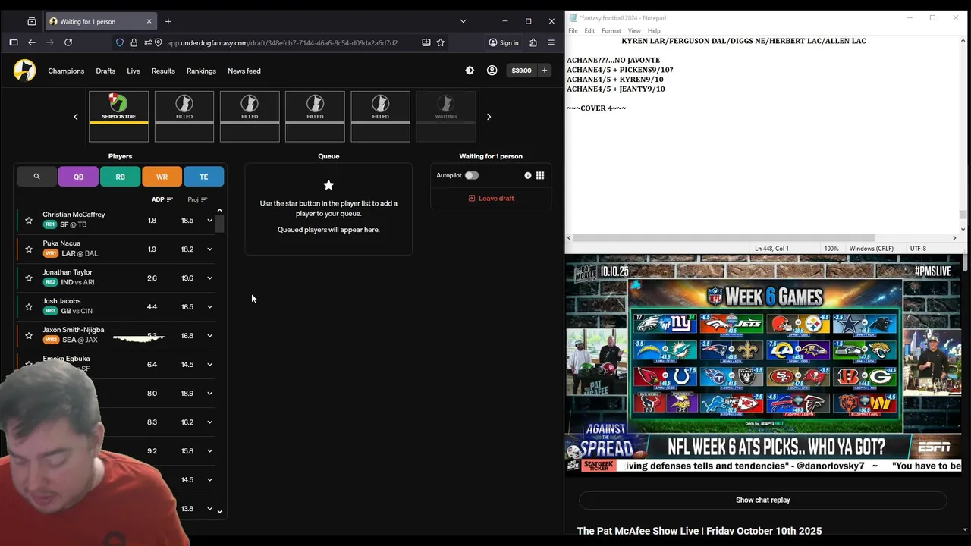Expand Christian McCaffrey row details
The width and height of the screenshot is (971, 546).
(210, 221)
